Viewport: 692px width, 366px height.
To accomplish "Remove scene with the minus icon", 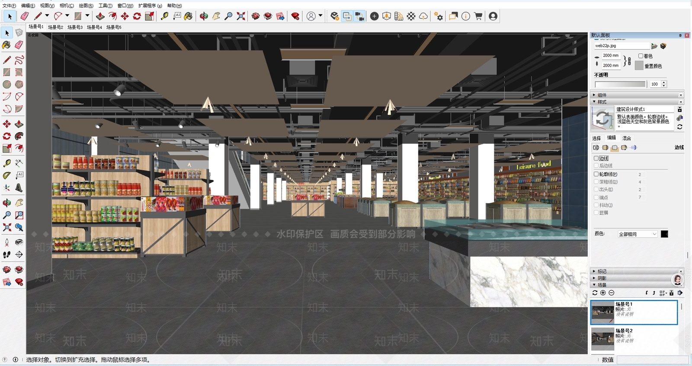I will [x=611, y=293].
